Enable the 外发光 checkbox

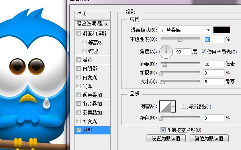point(78,121)
